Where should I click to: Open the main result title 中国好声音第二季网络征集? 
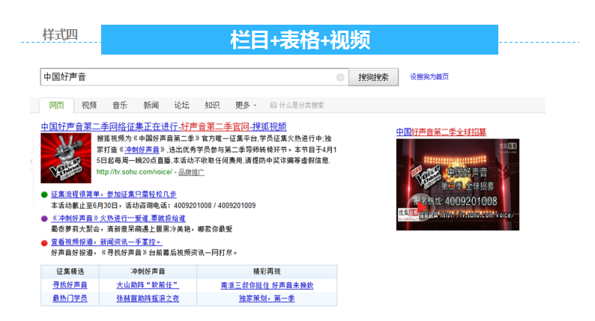coord(163,126)
